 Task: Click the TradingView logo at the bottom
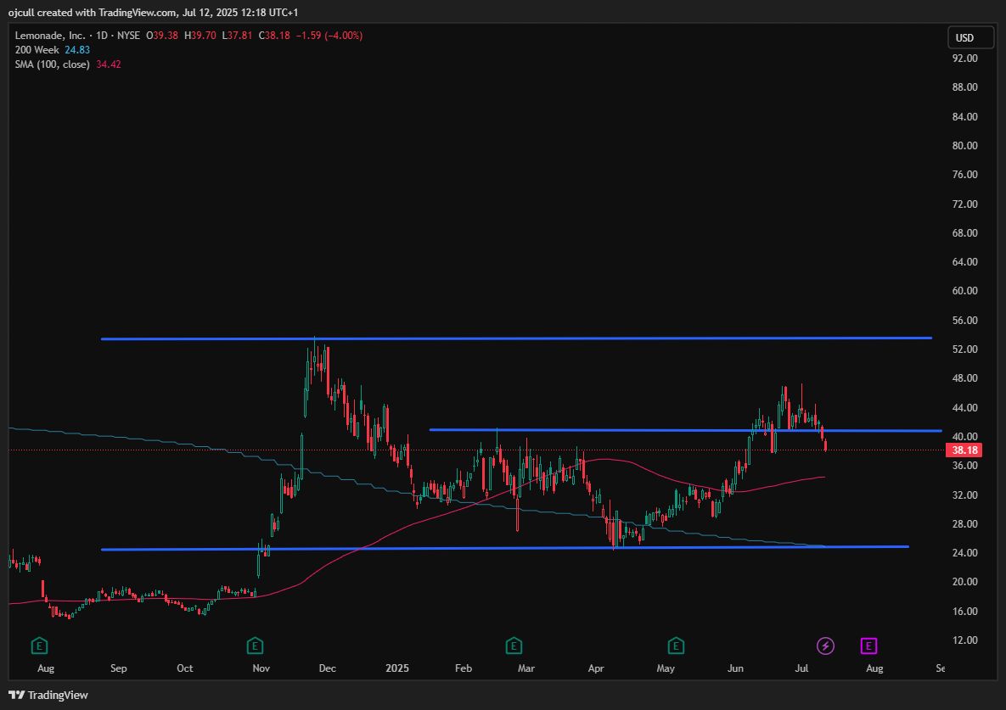point(48,696)
